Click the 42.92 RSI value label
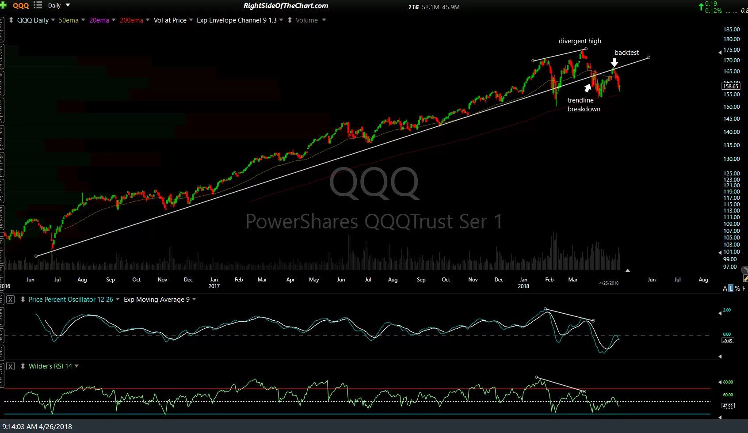 point(728,406)
